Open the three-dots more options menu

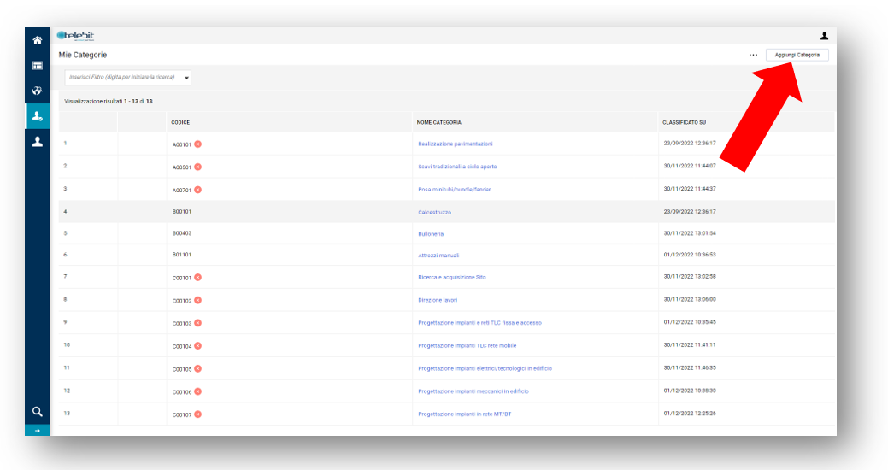click(753, 55)
